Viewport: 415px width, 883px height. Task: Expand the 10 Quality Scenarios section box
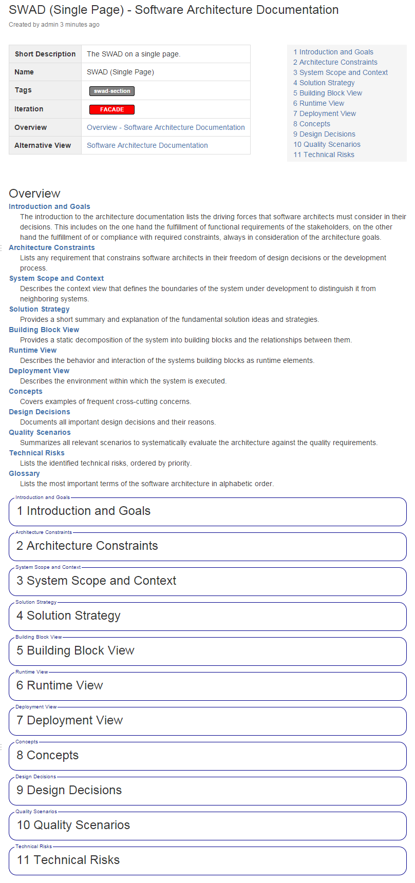click(73, 825)
